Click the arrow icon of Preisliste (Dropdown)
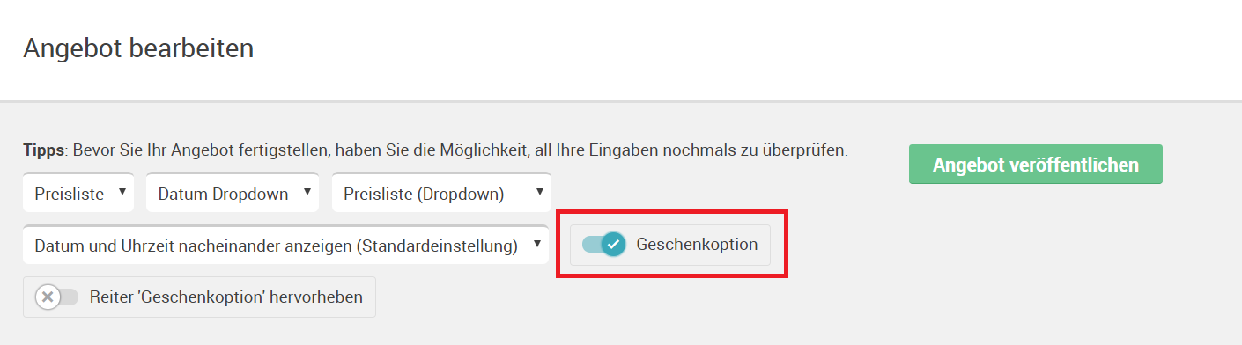 coord(538,191)
